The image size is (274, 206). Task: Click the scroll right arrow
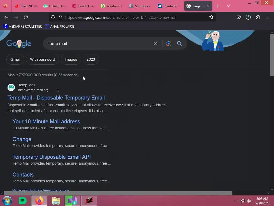[268, 193]
